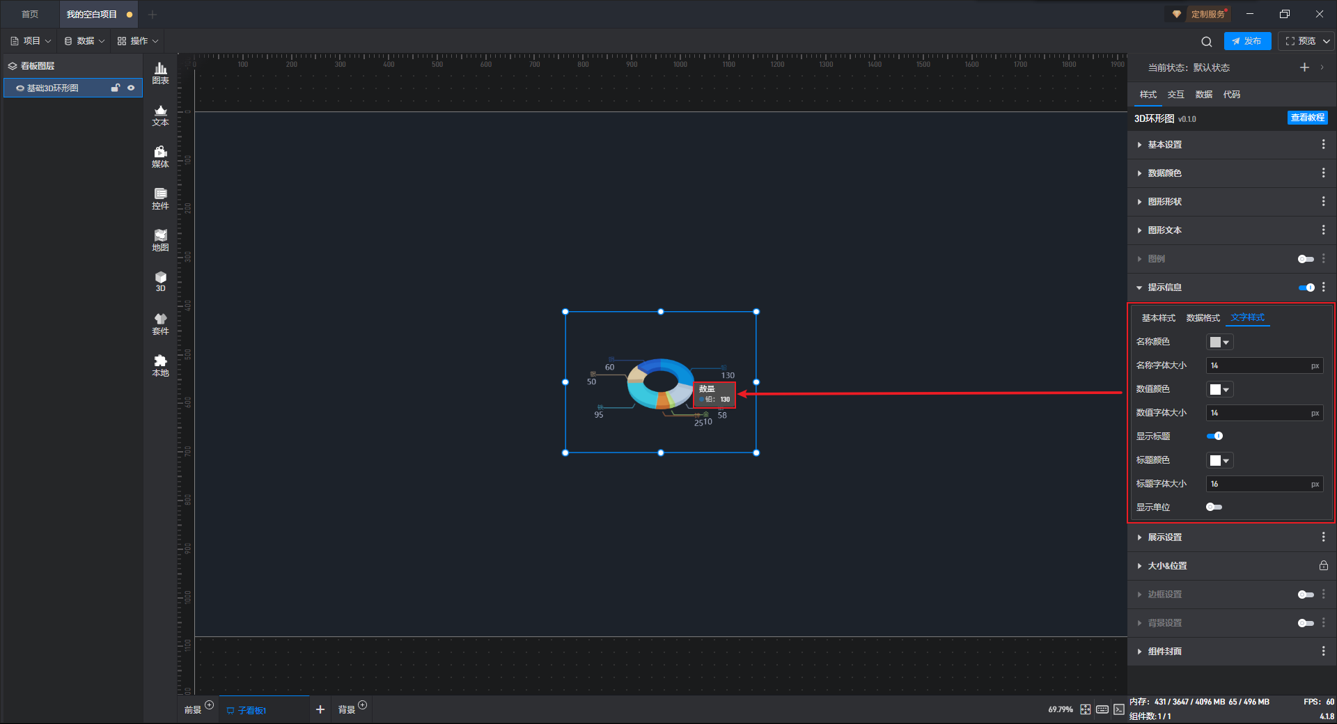
Task: Select the 数据格式 sub-tab
Action: tap(1203, 318)
